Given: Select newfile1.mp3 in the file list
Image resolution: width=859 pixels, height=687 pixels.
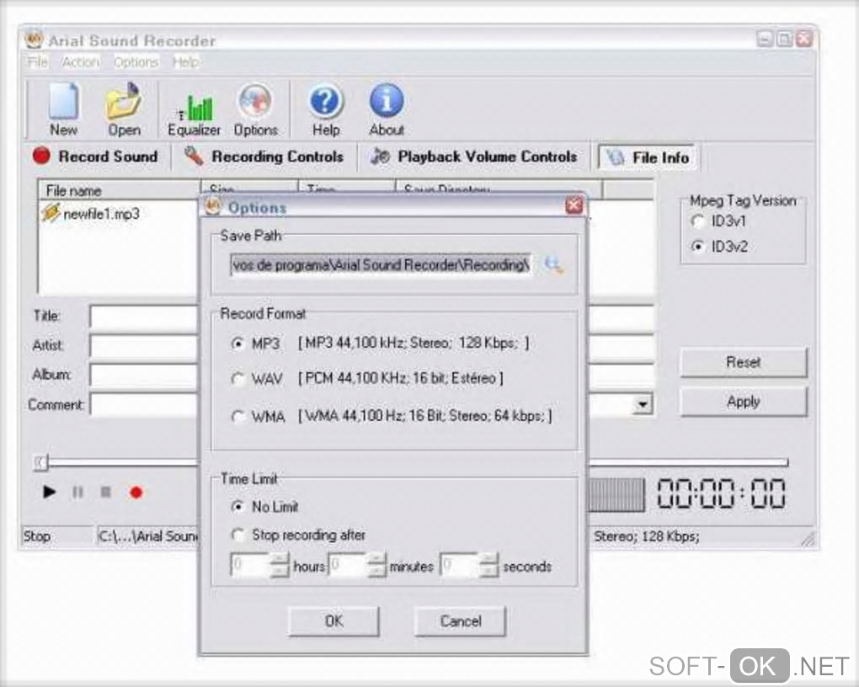Looking at the screenshot, I should [x=101, y=214].
